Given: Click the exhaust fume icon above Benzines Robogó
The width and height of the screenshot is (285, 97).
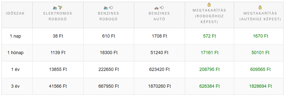Looking at the screenshot, I should (x=111, y=8).
